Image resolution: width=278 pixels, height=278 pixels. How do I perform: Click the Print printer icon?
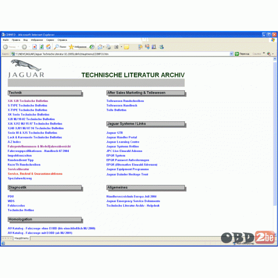coord(108,47)
